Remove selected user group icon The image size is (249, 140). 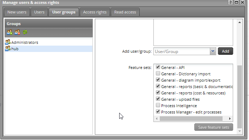pos(17,32)
